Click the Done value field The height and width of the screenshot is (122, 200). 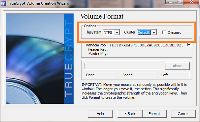click(x=105, y=75)
